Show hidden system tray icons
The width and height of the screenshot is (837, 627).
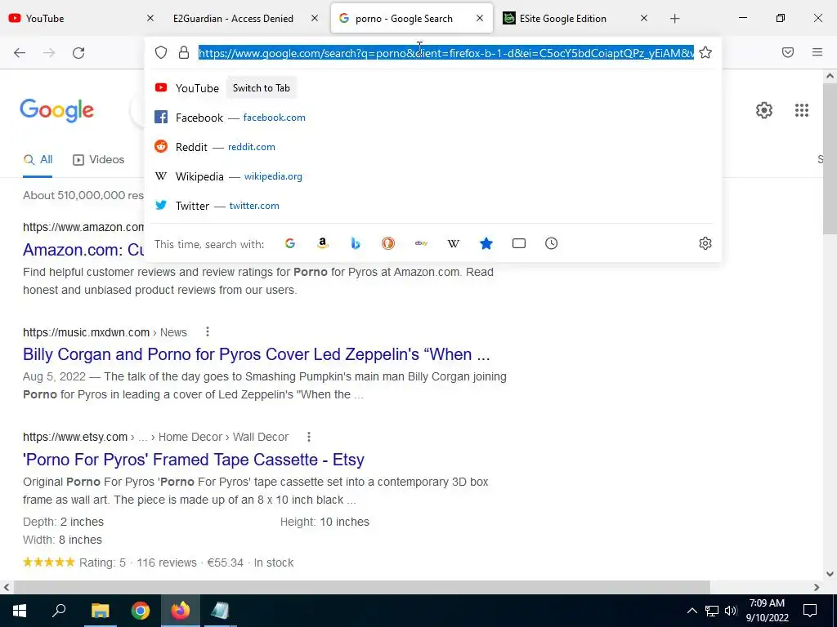click(x=692, y=611)
